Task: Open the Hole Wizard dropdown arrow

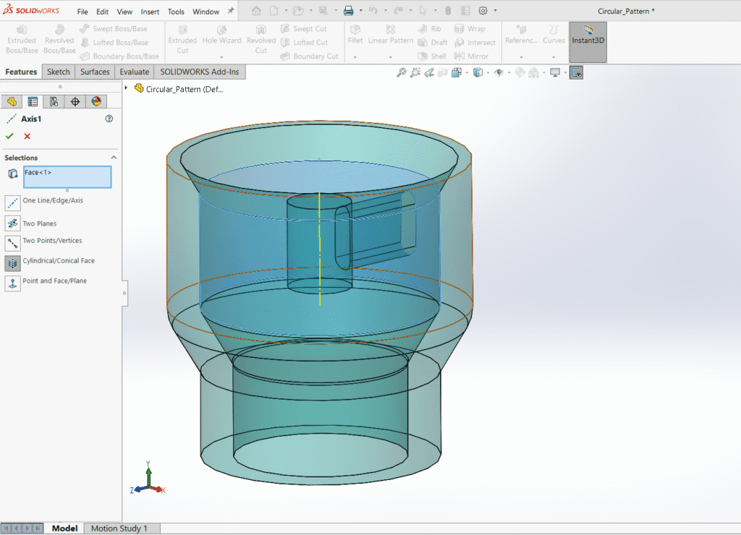Action: 221,57
